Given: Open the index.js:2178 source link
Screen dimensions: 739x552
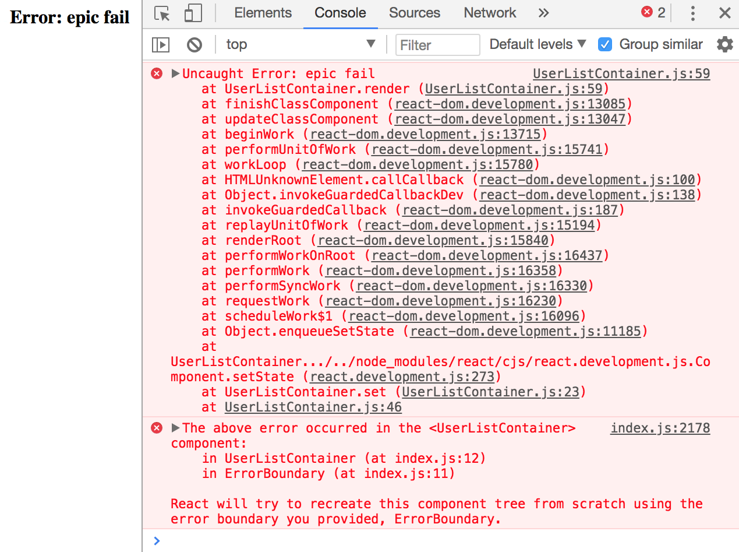Looking at the screenshot, I should (660, 428).
